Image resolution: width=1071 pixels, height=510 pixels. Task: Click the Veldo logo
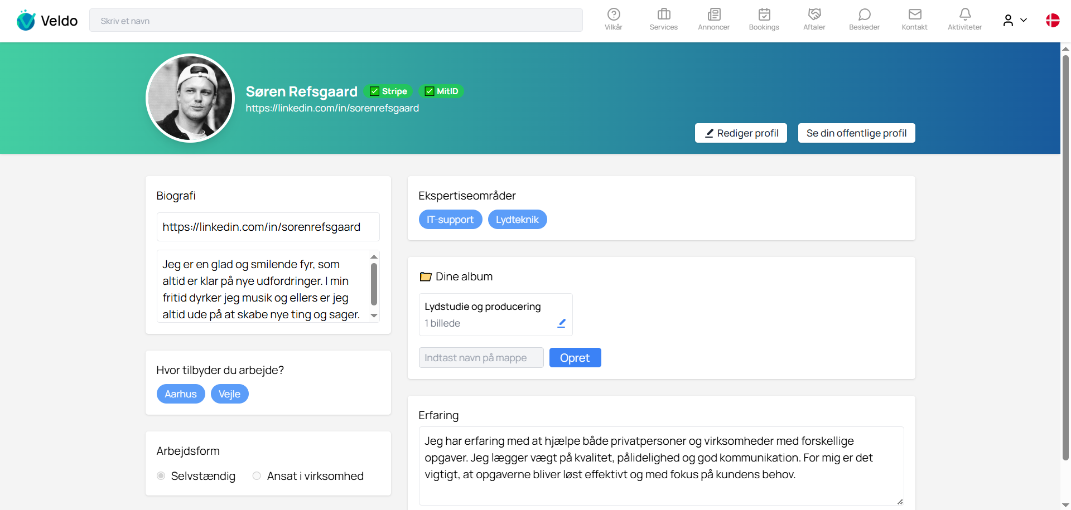click(x=47, y=21)
